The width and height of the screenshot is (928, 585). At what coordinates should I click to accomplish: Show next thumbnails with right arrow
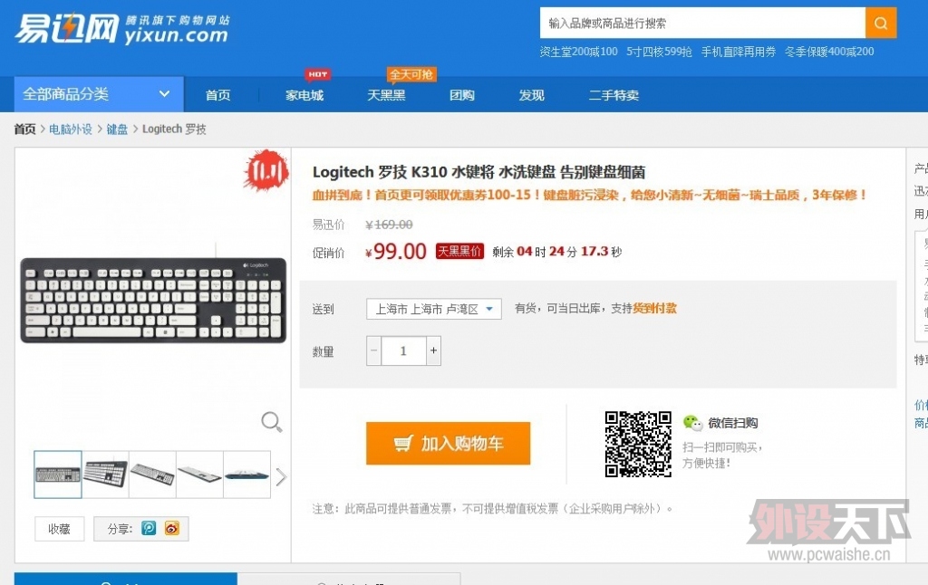tap(281, 476)
